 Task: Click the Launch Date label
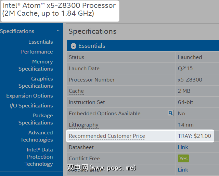click(84, 68)
